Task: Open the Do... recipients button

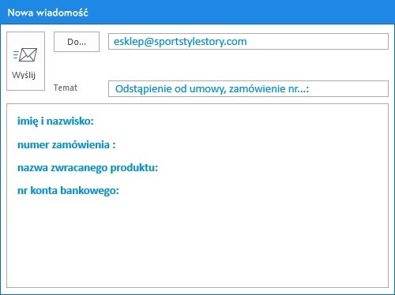Action: [x=77, y=42]
